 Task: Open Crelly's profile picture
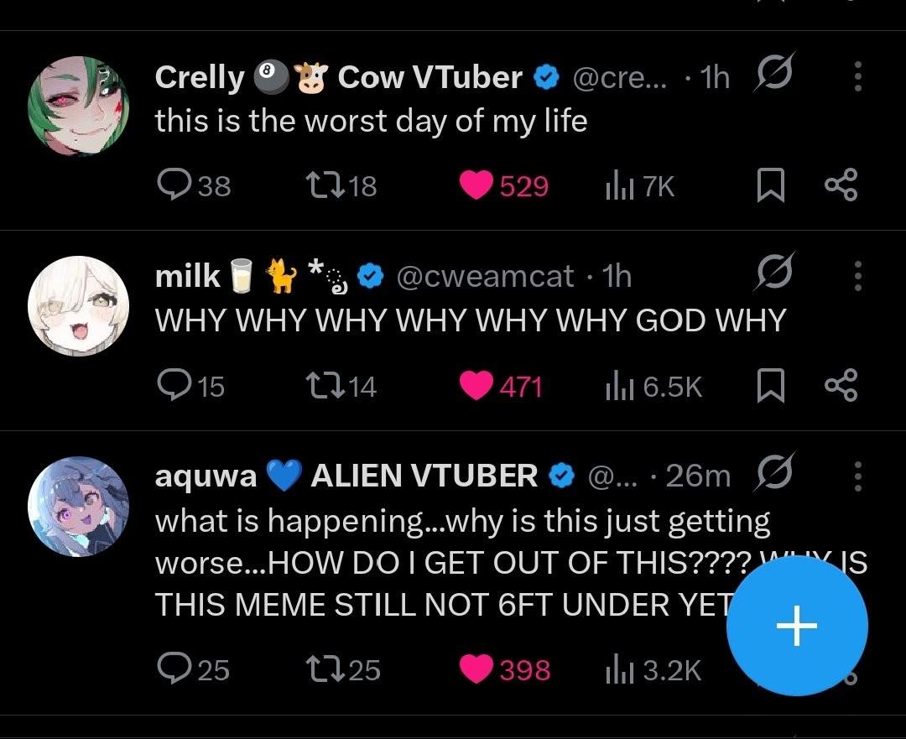(x=78, y=106)
